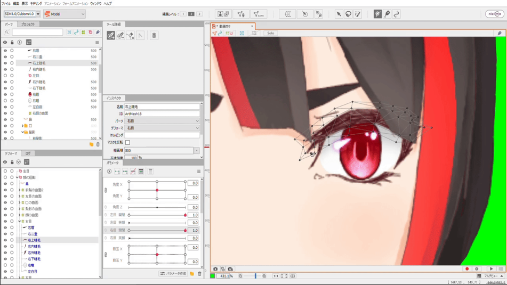
Task: Toggle the マスクを反転 checkbox
Action: [127, 143]
